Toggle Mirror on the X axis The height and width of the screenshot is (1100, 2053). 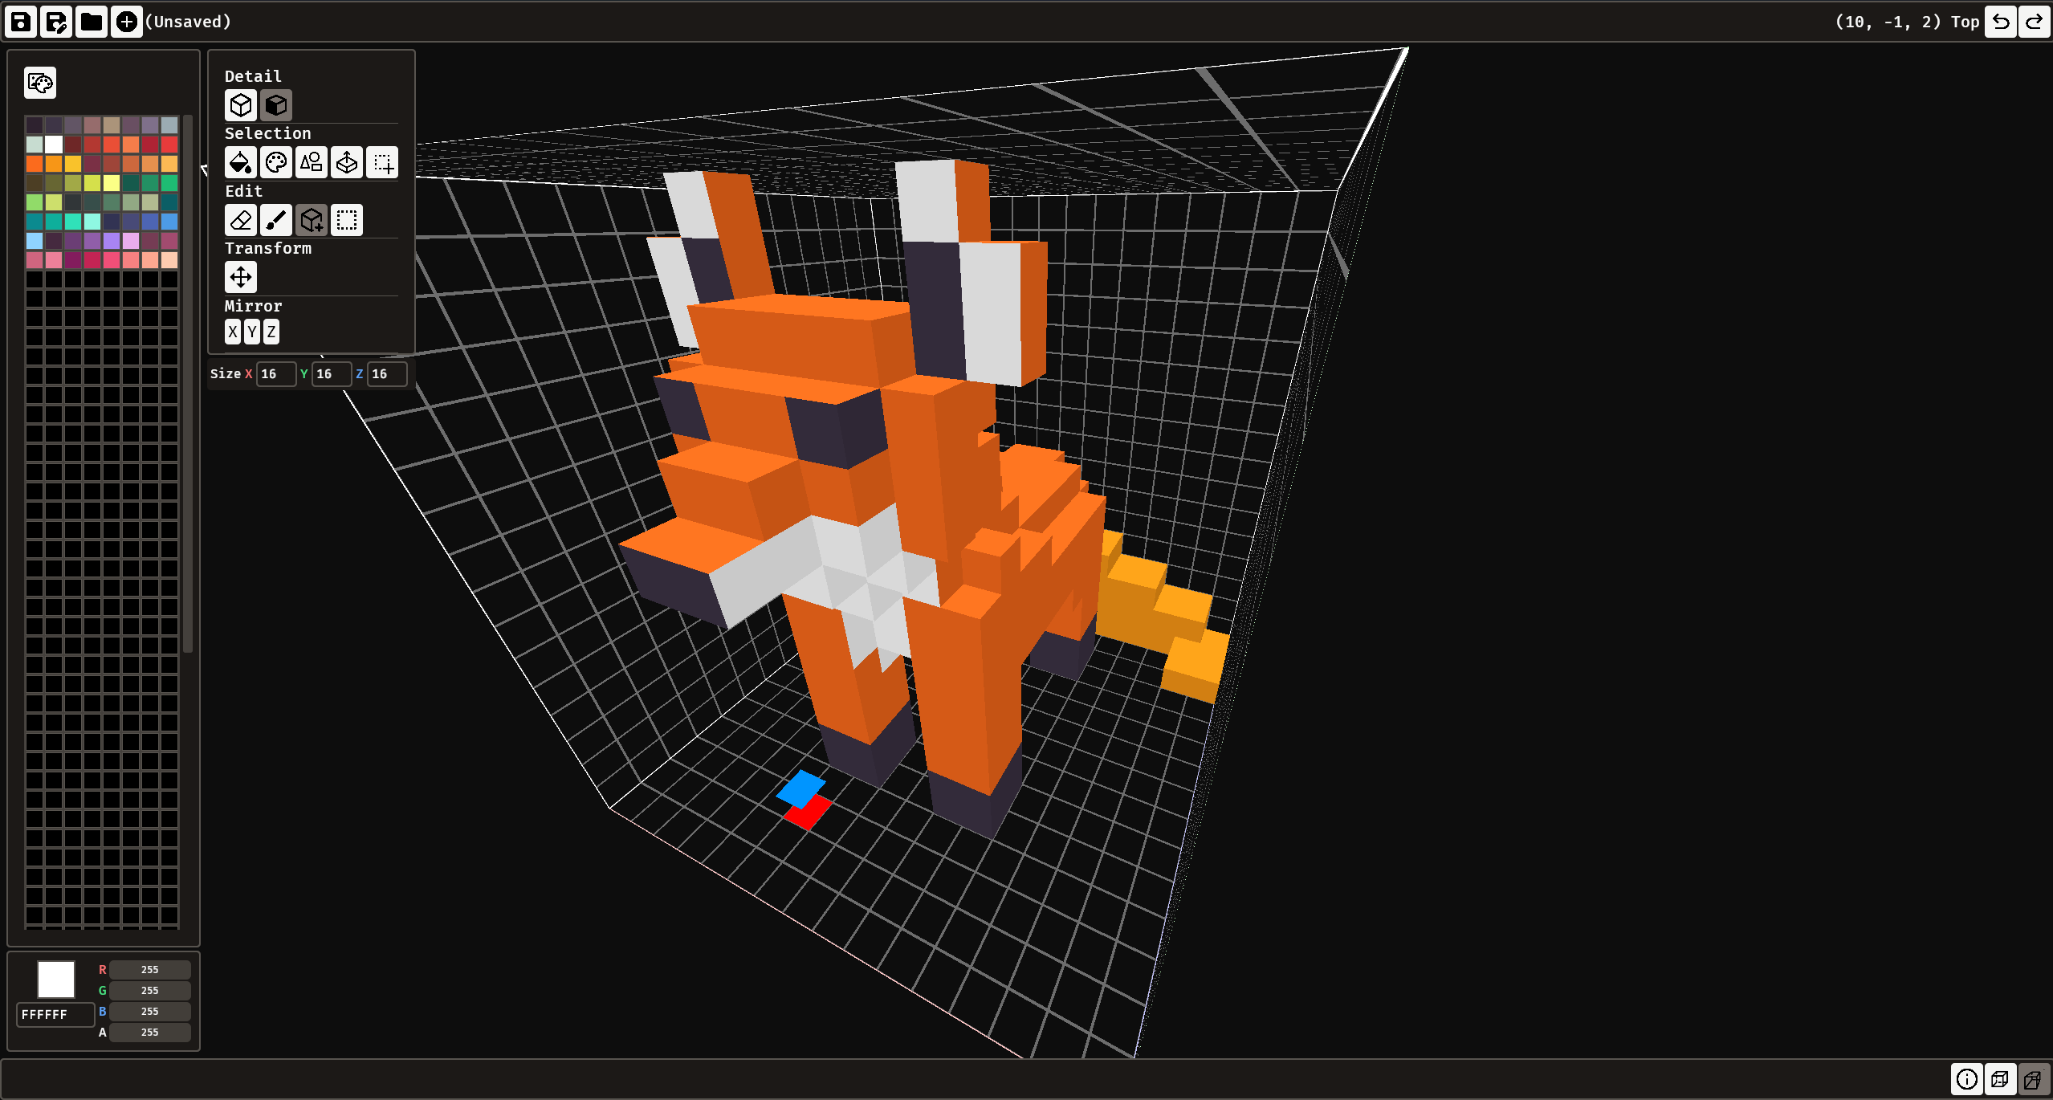point(233,332)
